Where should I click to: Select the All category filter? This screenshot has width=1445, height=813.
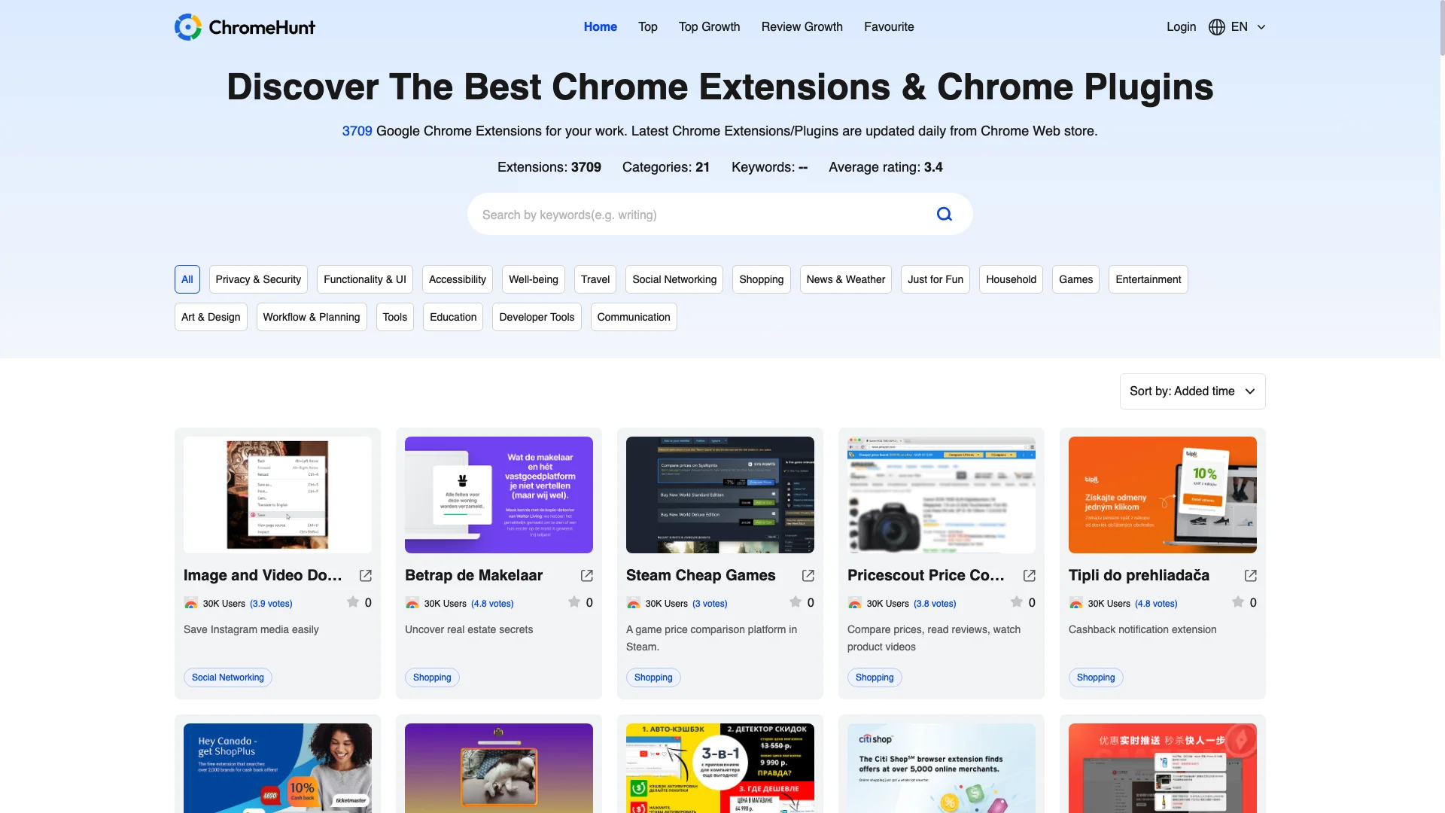[x=187, y=279]
